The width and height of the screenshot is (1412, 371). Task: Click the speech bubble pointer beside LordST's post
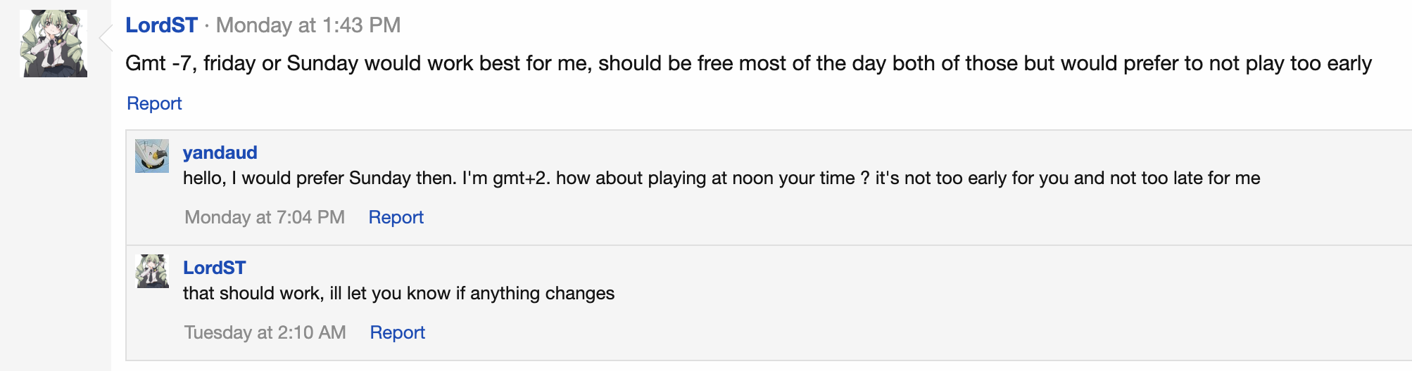click(x=106, y=38)
